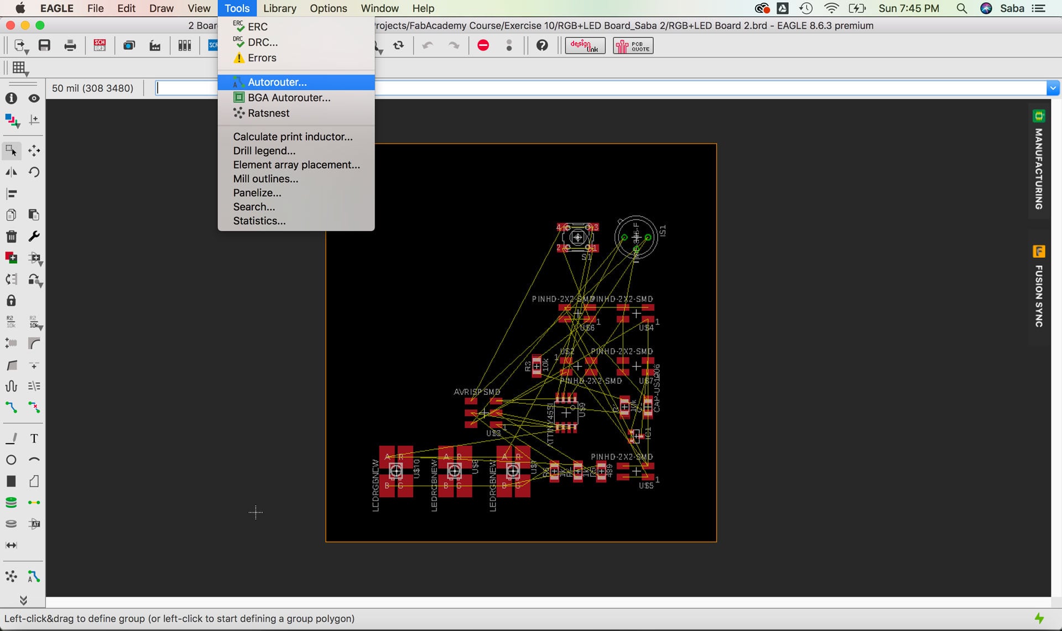Choose Errors from Tools menu
Screen dimensions: 1062x631
coord(296,58)
